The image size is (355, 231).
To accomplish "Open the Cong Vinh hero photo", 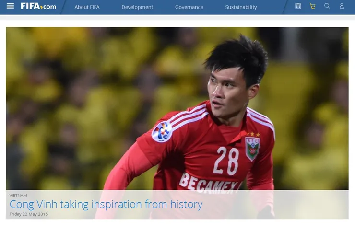I will tap(177, 108).
